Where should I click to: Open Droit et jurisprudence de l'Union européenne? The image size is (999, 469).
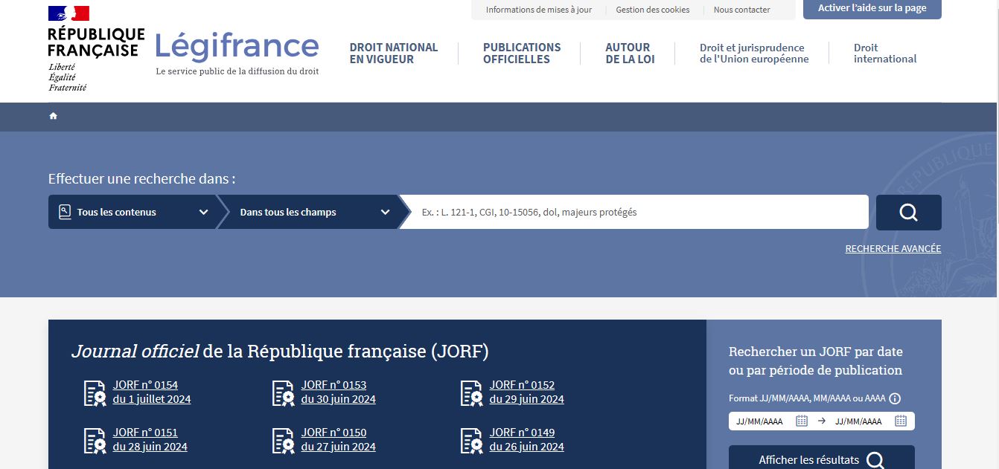coord(754,54)
